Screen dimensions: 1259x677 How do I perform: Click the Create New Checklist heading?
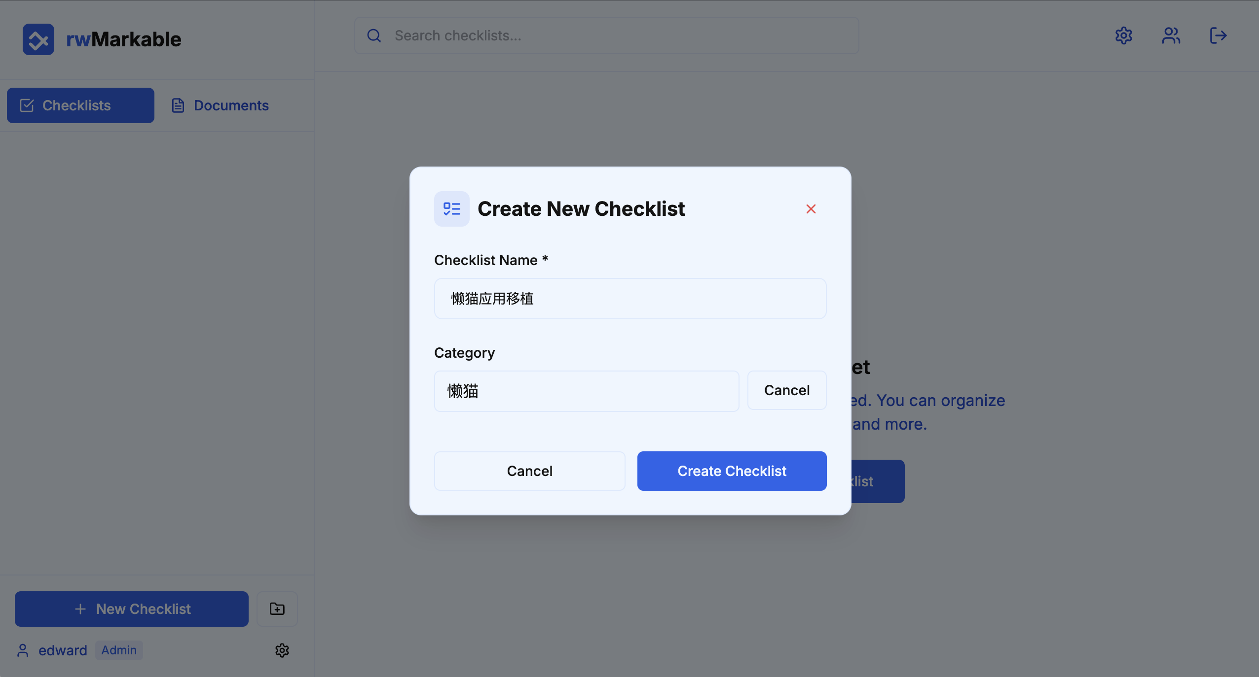coord(581,209)
